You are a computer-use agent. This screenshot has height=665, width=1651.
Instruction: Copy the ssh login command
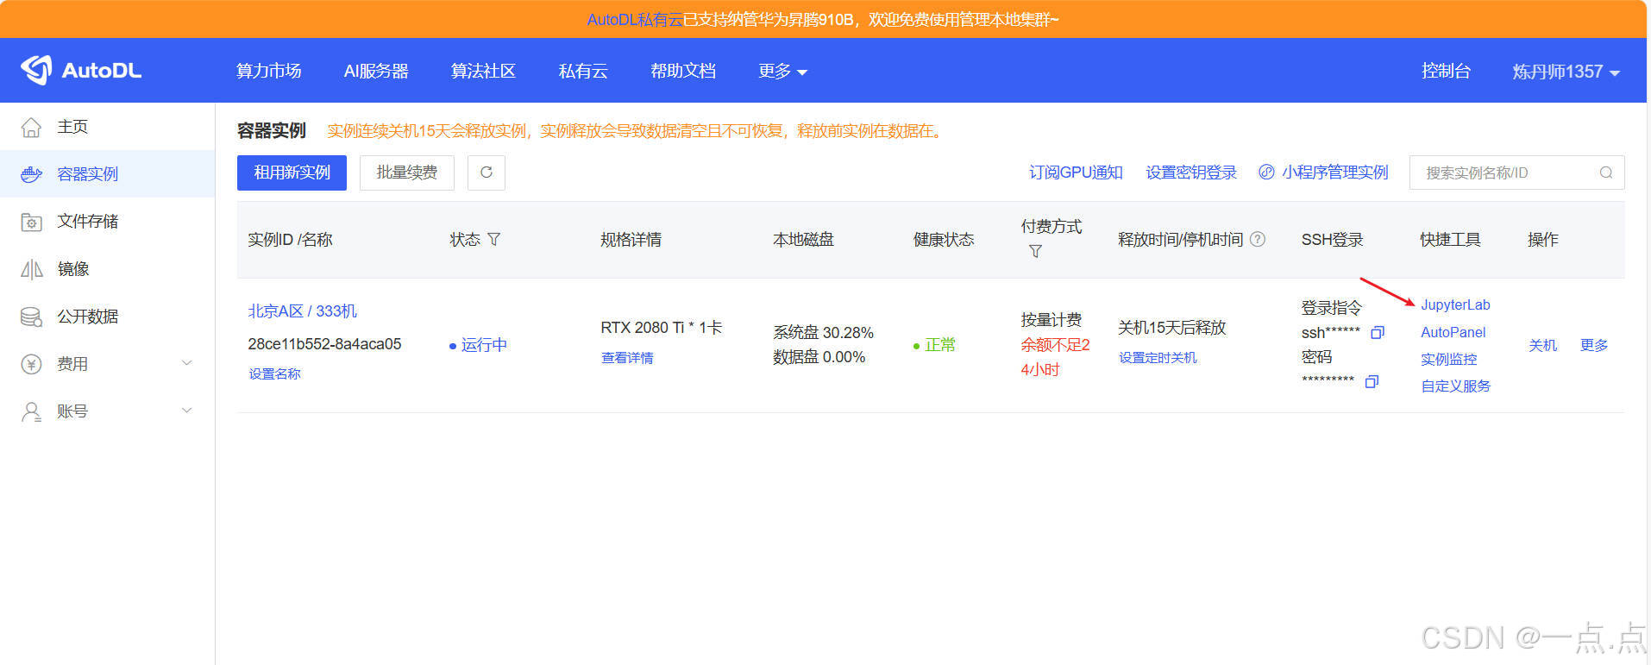pyautogui.click(x=1378, y=332)
